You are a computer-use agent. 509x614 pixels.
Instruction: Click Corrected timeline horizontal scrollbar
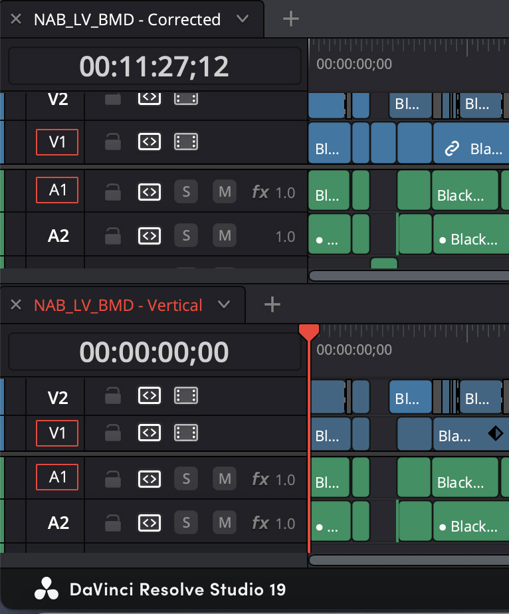[x=409, y=276]
